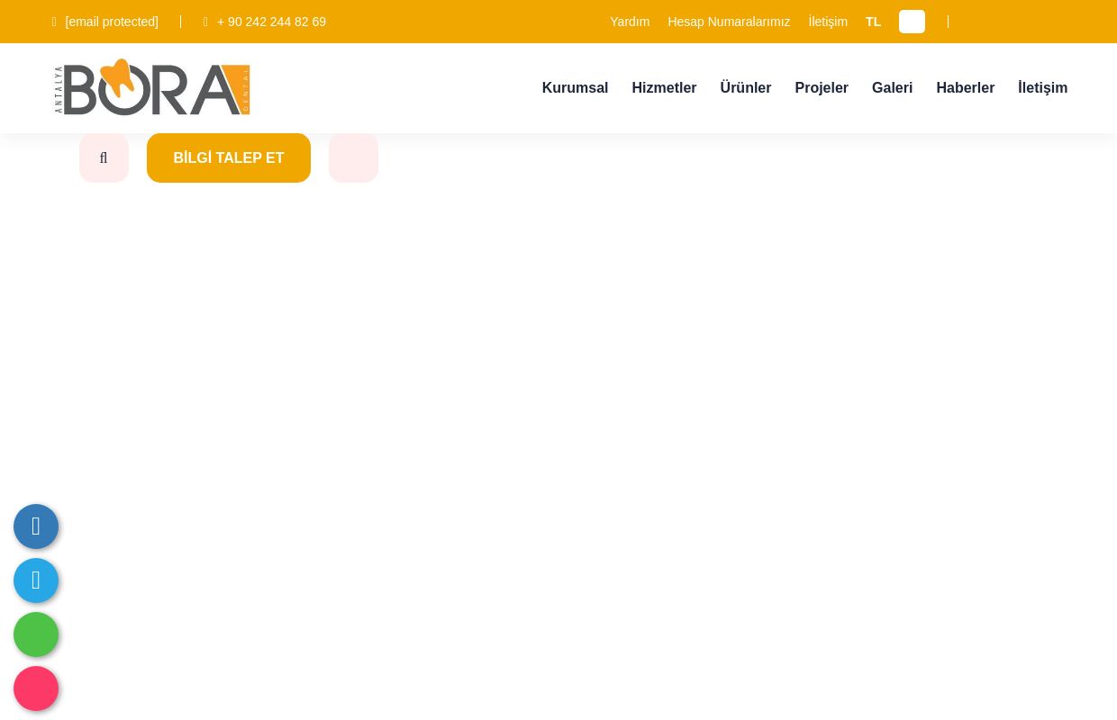This screenshot has width=1117, height=720.
Task: Open the Ürünler navigation menu
Action: [745, 88]
